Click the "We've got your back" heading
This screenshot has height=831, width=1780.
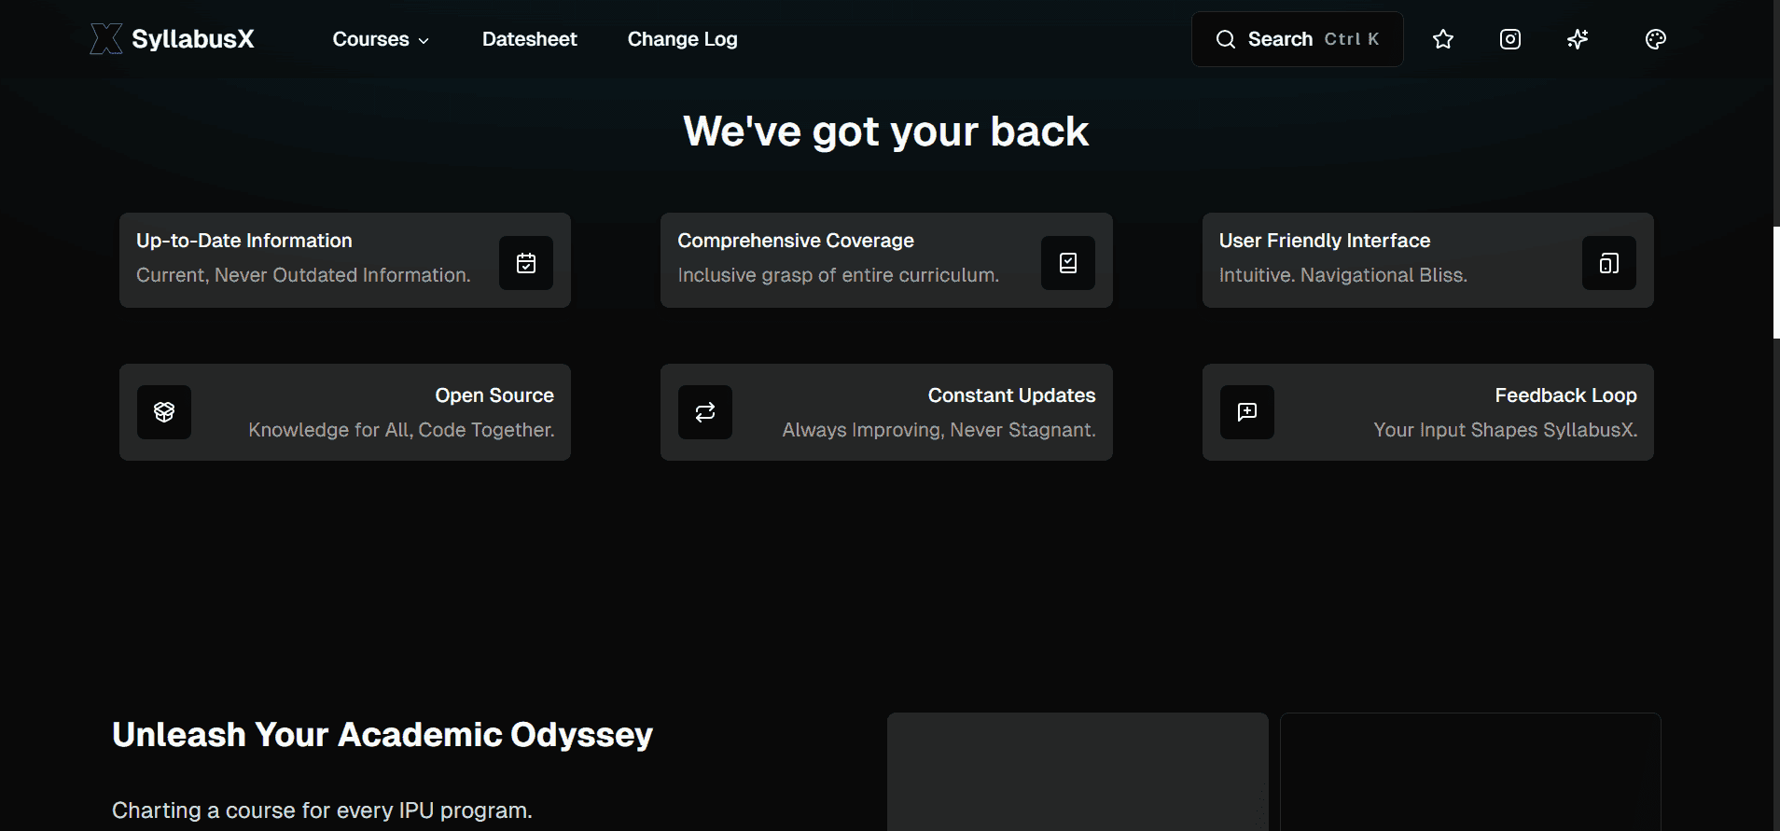coord(886,132)
